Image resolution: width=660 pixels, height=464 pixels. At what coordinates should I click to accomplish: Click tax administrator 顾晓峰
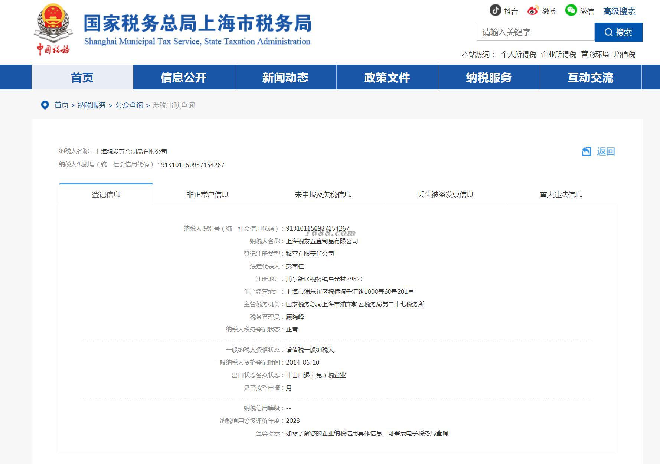(x=295, y=317)
